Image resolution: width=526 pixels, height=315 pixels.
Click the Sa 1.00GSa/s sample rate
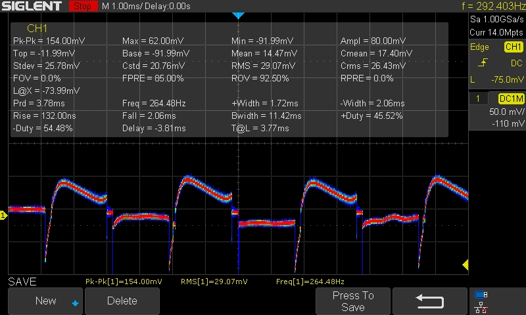pyautogui.click(x=496, y=20)
